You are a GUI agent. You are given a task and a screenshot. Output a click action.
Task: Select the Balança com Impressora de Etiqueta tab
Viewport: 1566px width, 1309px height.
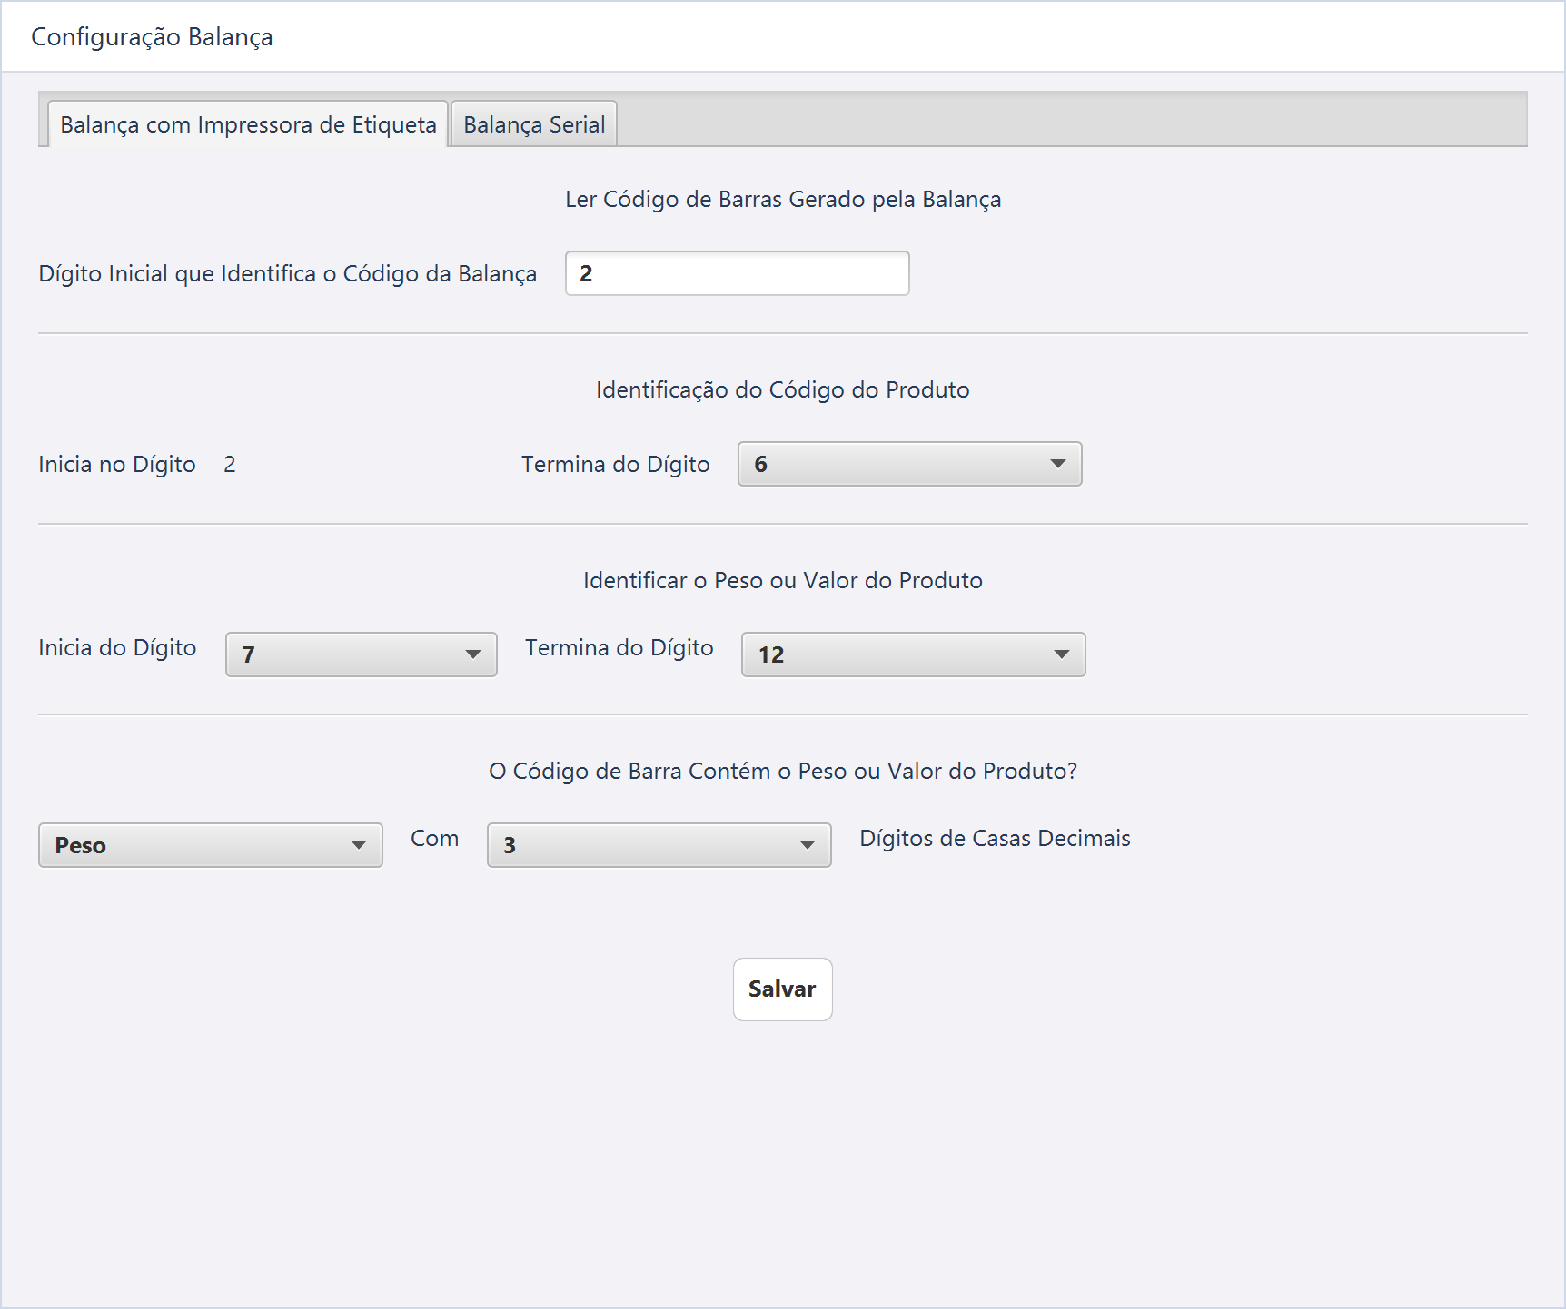click(248, 123)
